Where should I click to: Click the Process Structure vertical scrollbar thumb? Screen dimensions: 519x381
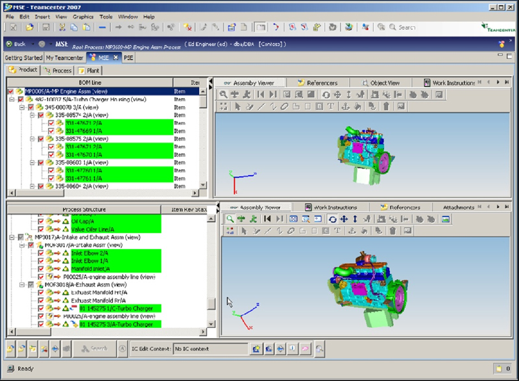pyautogui.click(x=211, y=304)
